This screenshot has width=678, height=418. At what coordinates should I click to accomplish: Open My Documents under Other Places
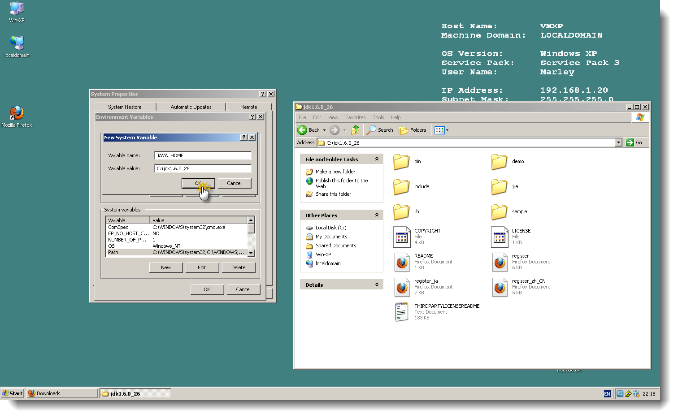point(331,237)
